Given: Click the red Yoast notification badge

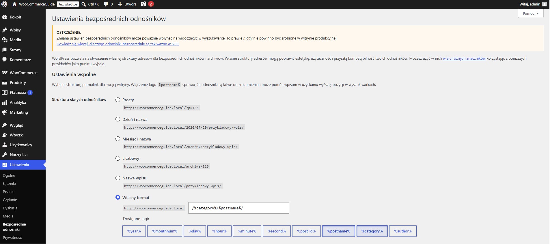Looking at the screenshot, I should point(151,4).
